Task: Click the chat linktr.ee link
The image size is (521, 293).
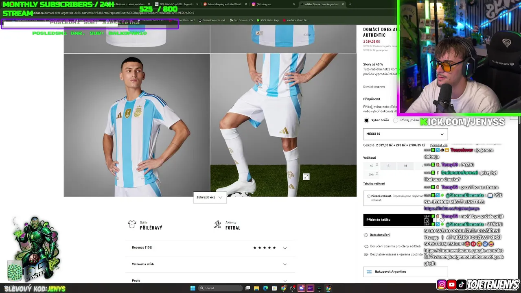Action: pyautogui.click(x=451, y=209)
